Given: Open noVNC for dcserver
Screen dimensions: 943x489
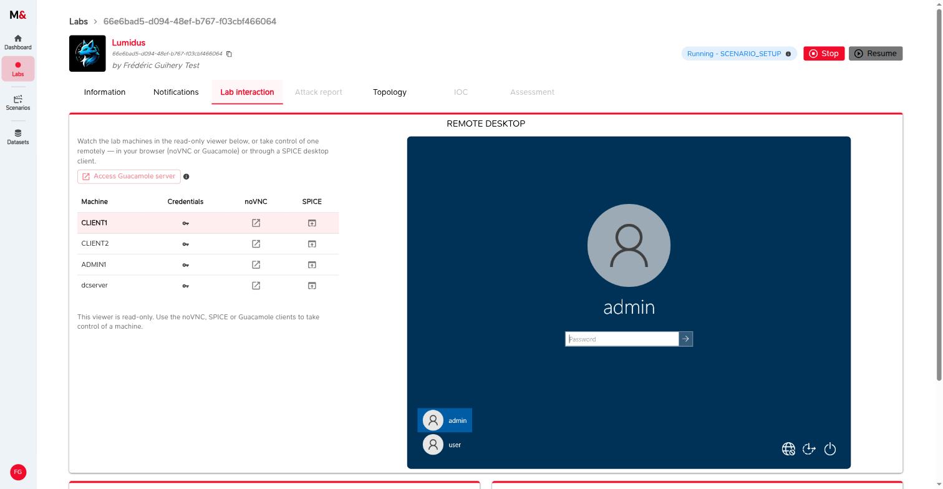Looking at the screenshot, I should (256, 286).
